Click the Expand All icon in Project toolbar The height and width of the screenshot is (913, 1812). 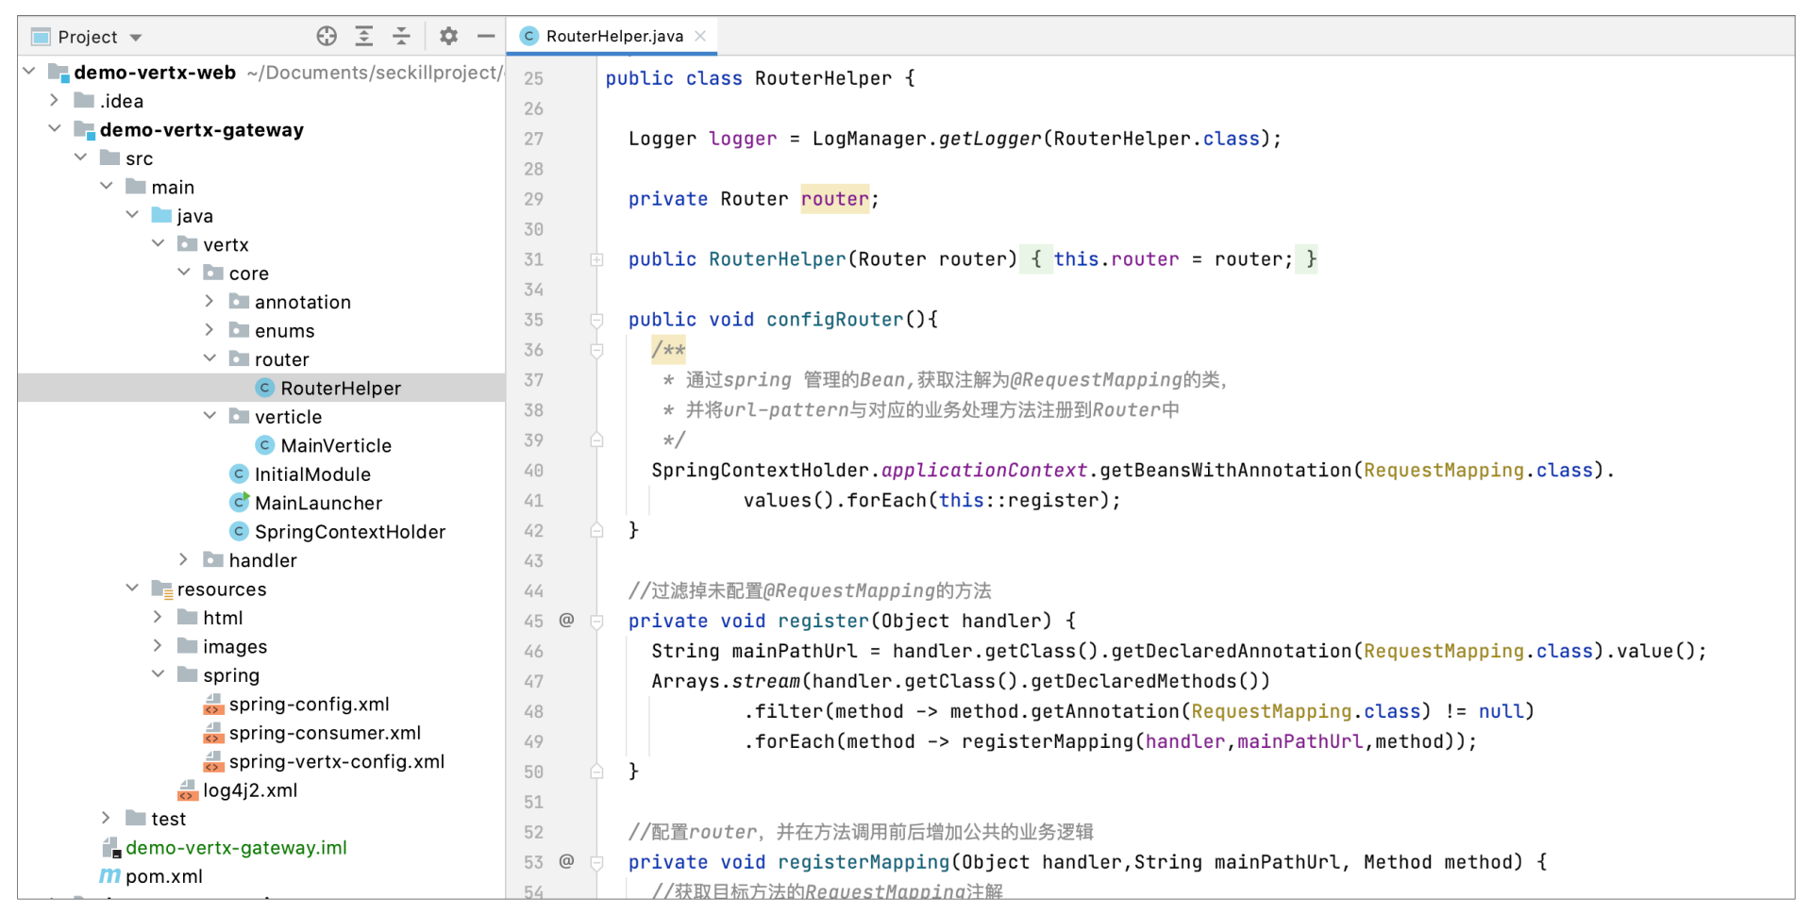pos(364,37)
